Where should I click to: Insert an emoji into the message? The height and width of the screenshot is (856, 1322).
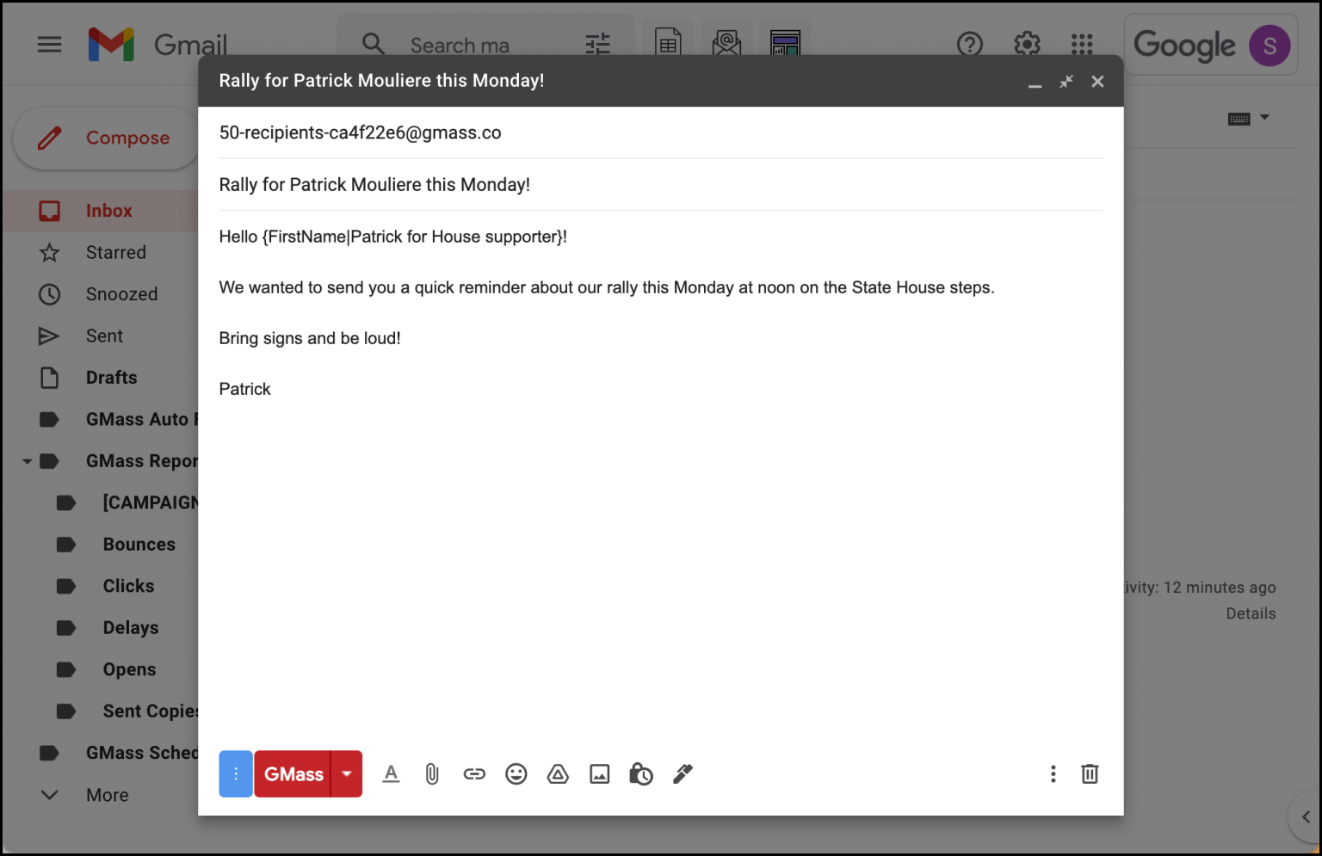pyautogui.click(x=516, y=773)
